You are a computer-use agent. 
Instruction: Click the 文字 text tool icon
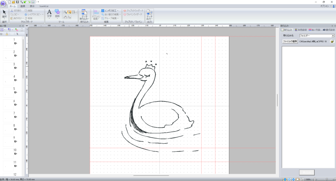tap(49, 13)
